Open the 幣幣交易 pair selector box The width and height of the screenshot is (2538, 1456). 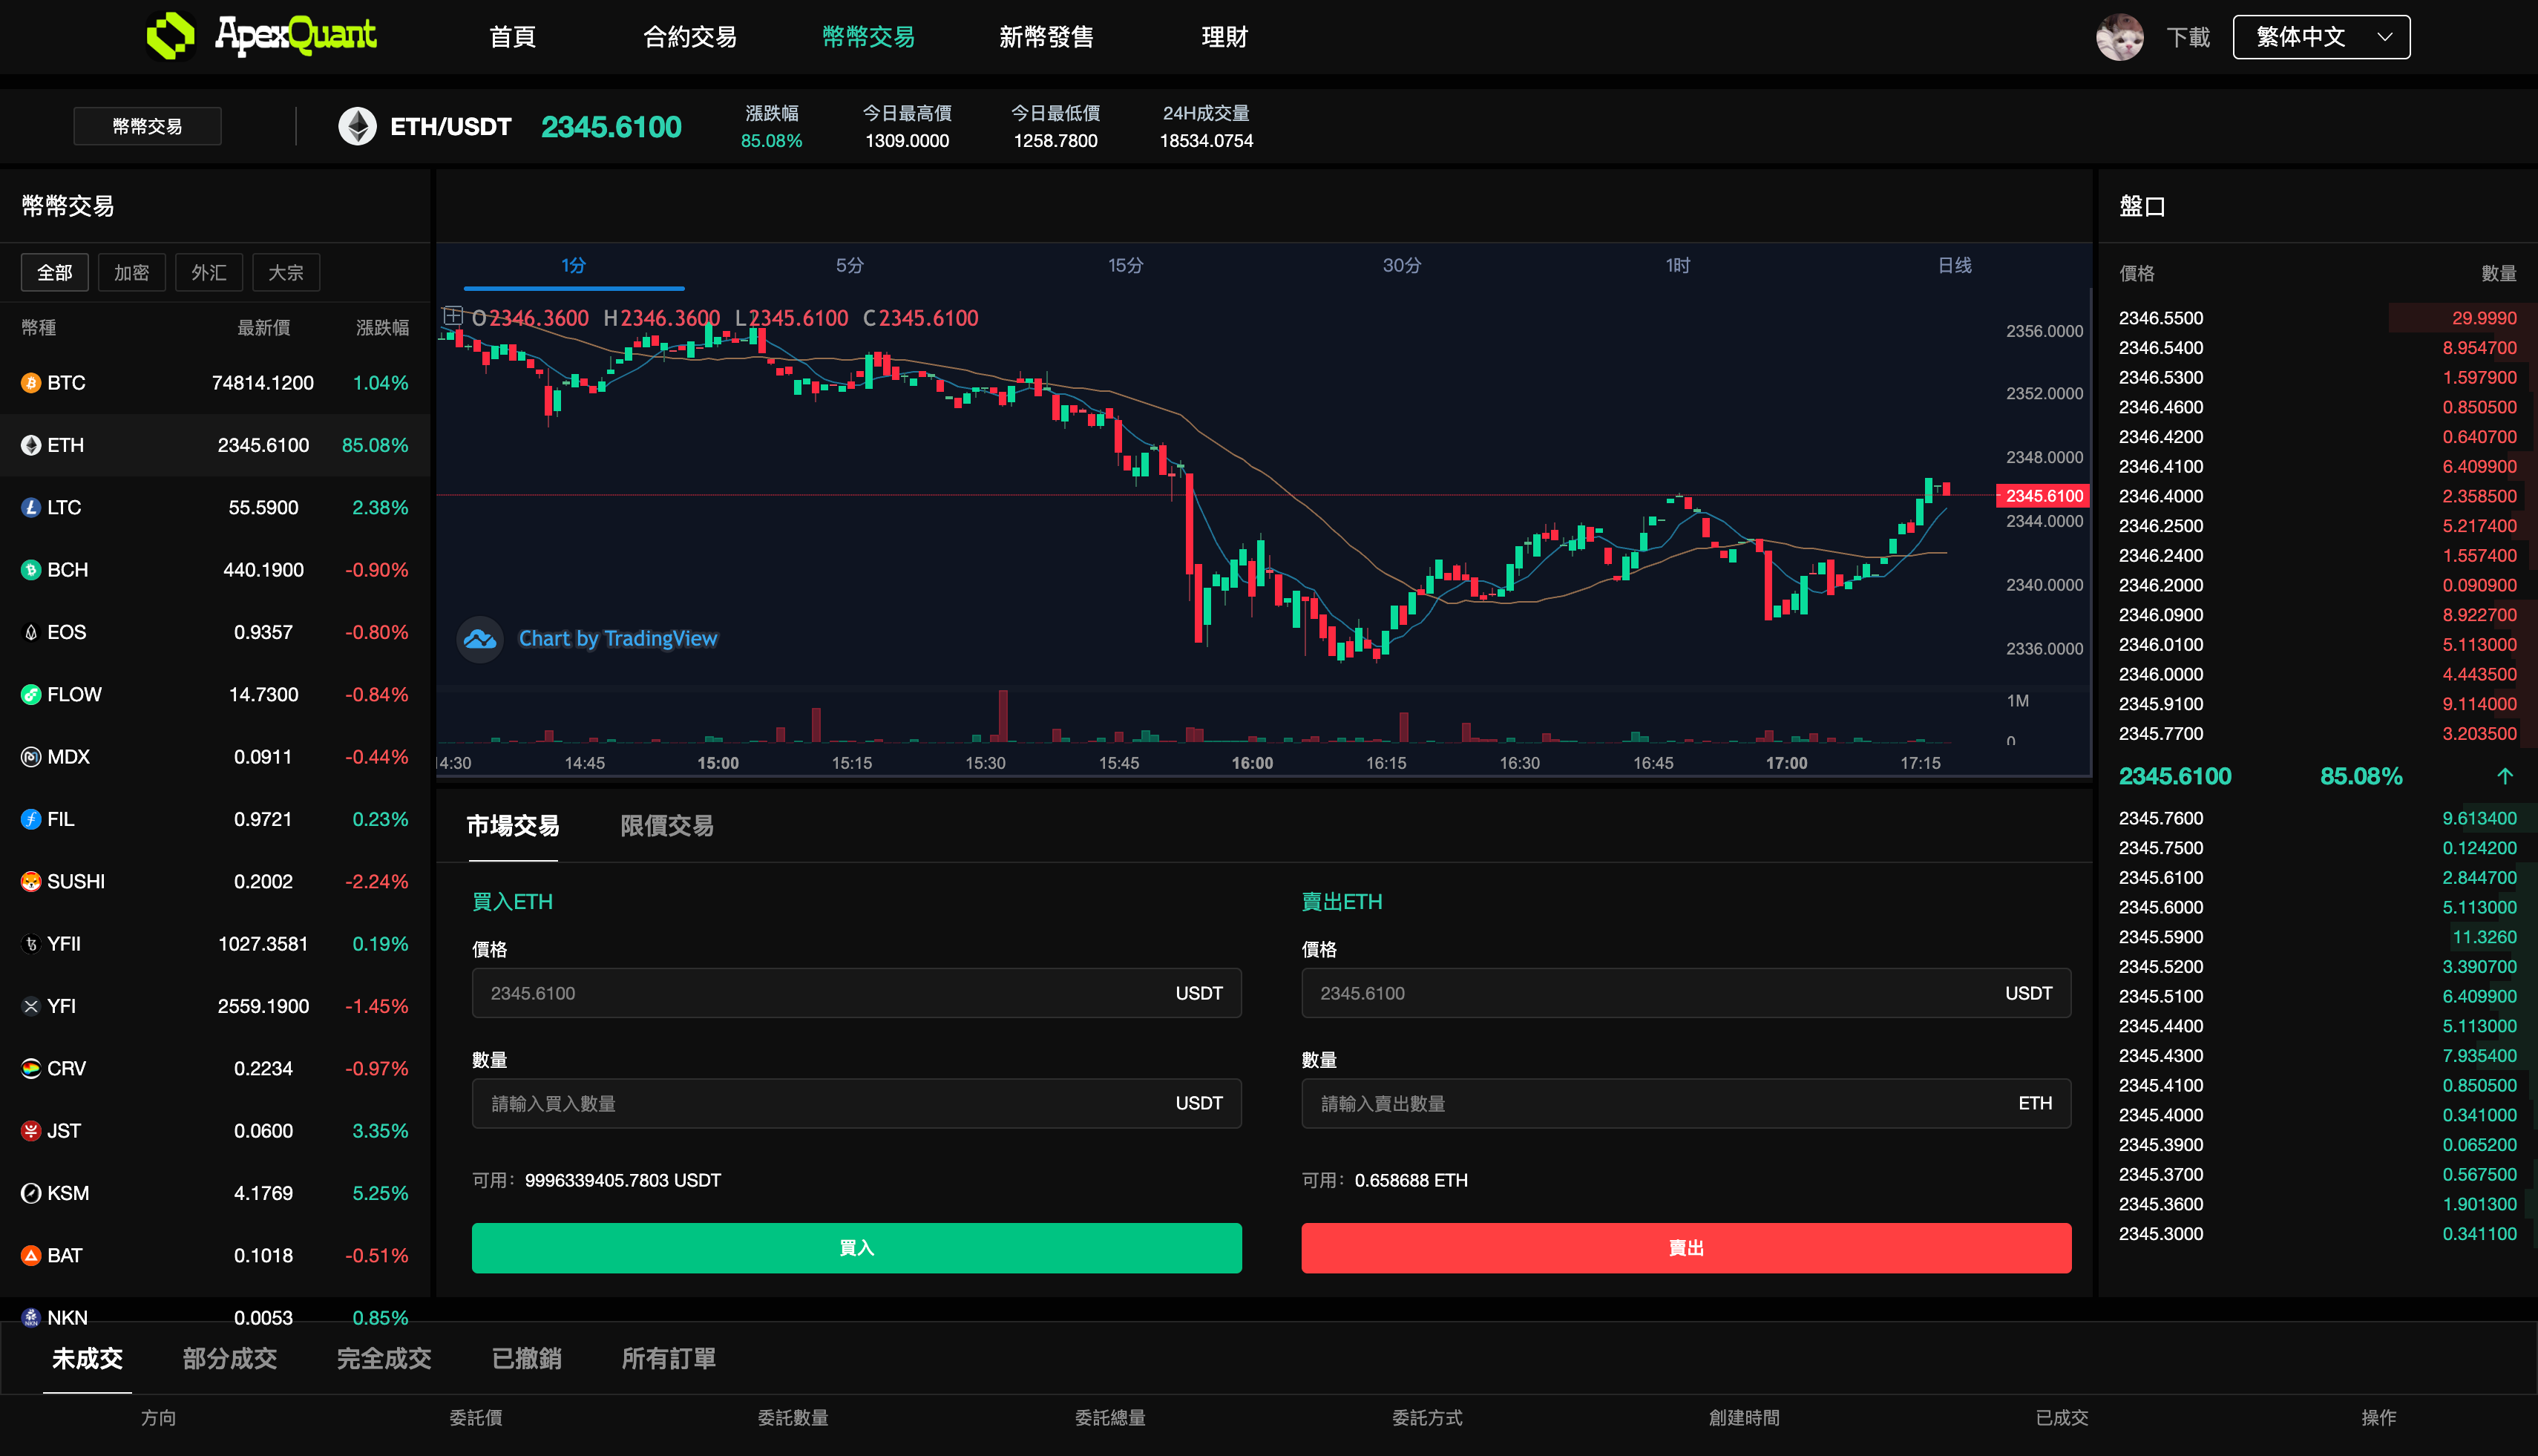[x=147, y=126]
